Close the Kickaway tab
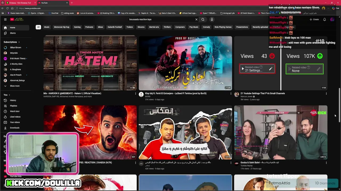This screenshot has width=341, height=191. pos(35,3)
